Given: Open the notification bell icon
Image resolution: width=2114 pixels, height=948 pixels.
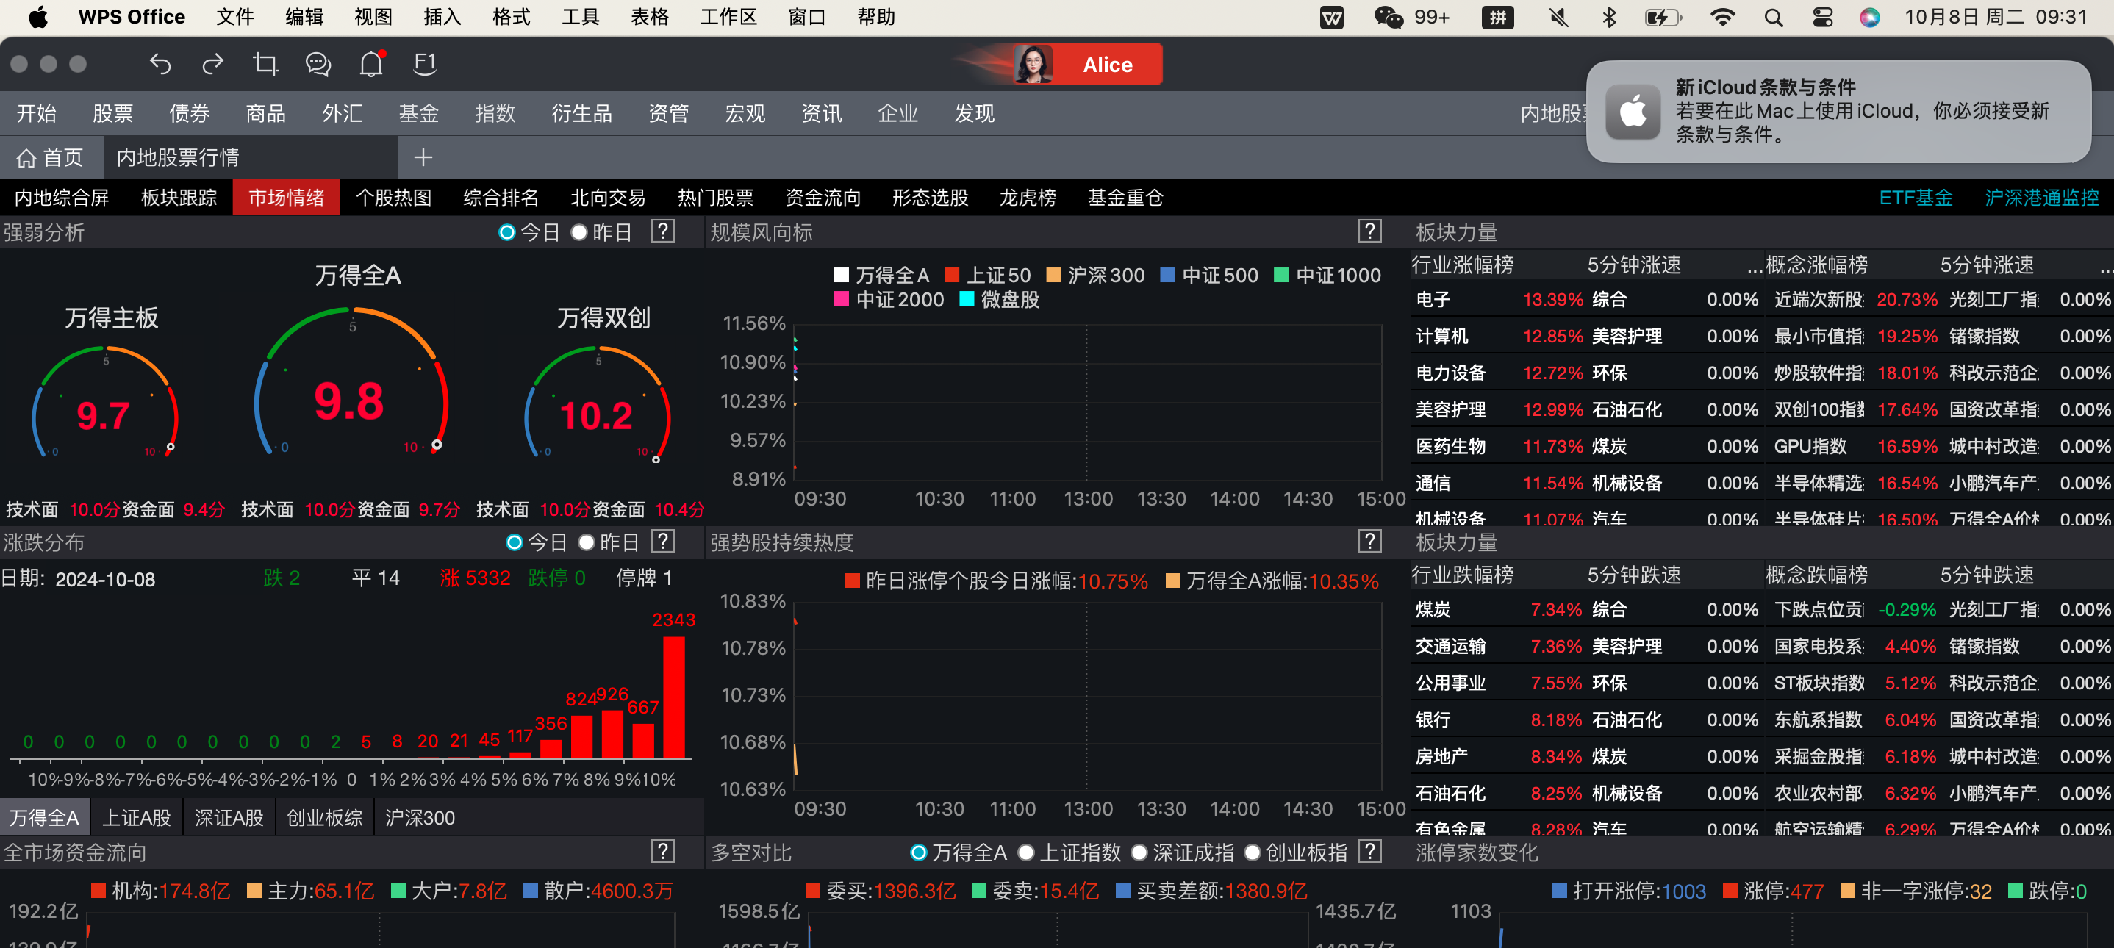Looking at the screenshot, I should pos(372,64).
